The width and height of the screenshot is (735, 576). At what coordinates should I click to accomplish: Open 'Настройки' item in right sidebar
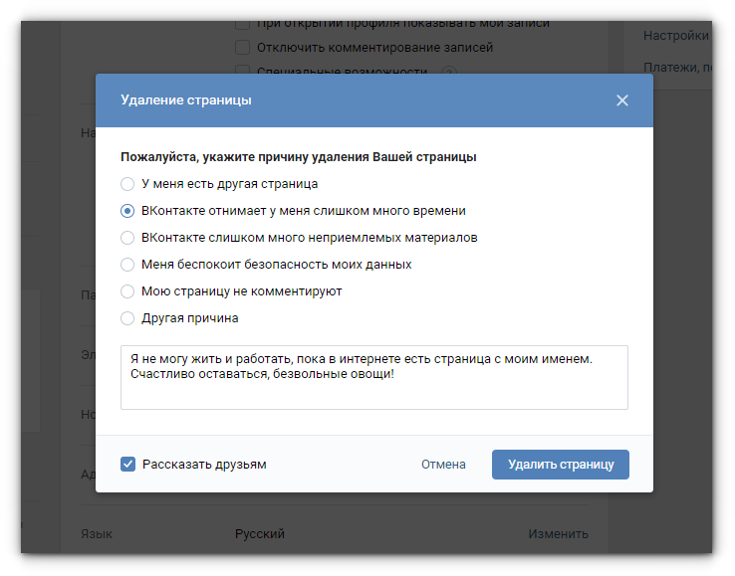(x=675, y=36)
